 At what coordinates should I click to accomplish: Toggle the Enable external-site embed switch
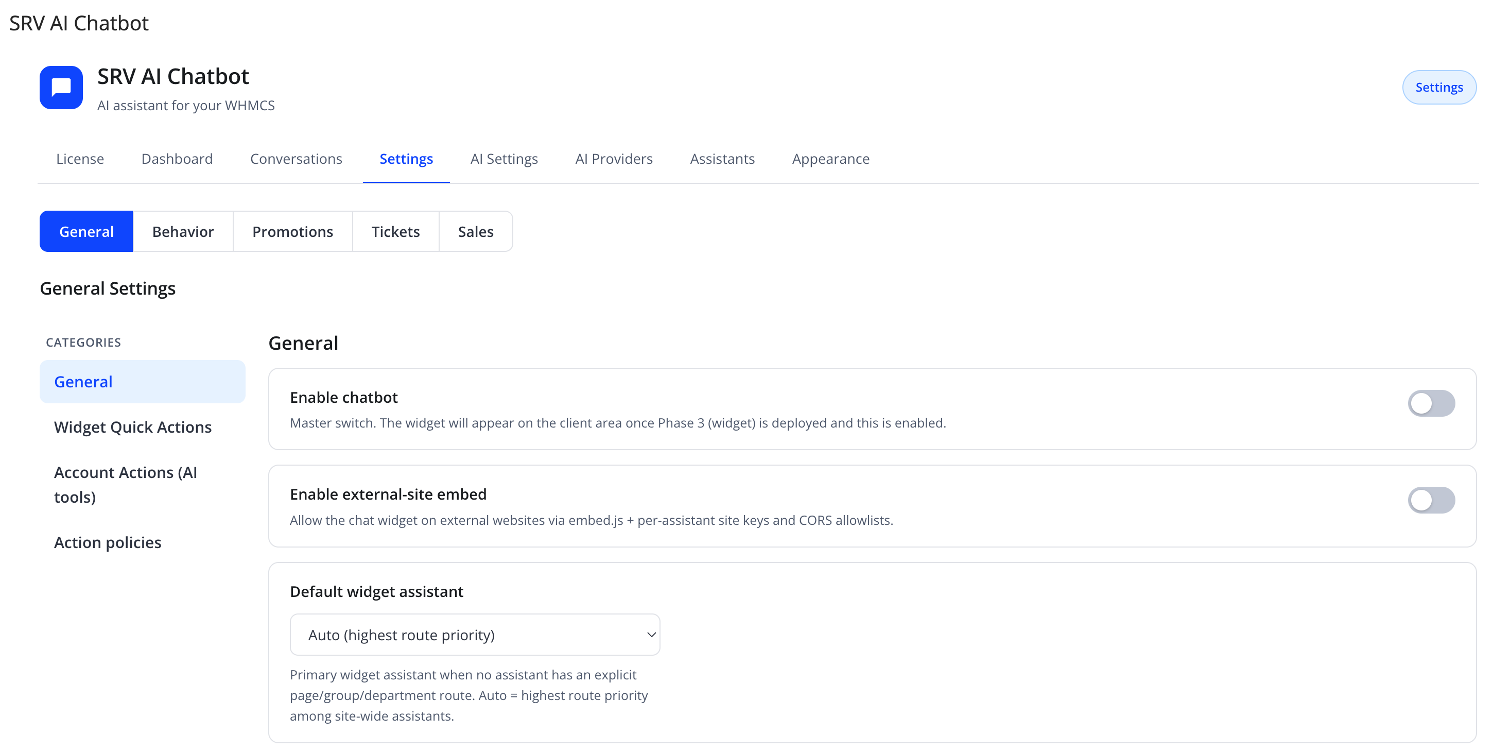(x=1431, y=500)
